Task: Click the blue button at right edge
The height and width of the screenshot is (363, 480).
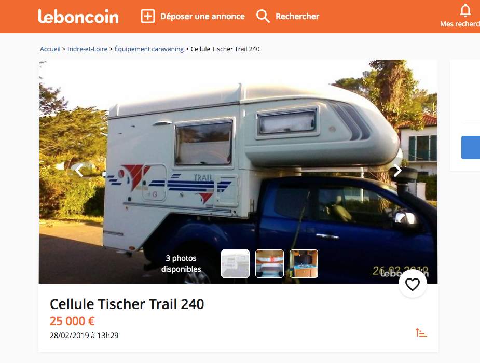Action: [471, 147]
